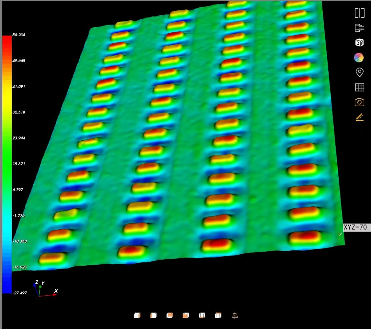Click the 58.238 maximum scale value
Image resolution: width=371 pixels, height=329 pixels.
(x=18, y=35)
